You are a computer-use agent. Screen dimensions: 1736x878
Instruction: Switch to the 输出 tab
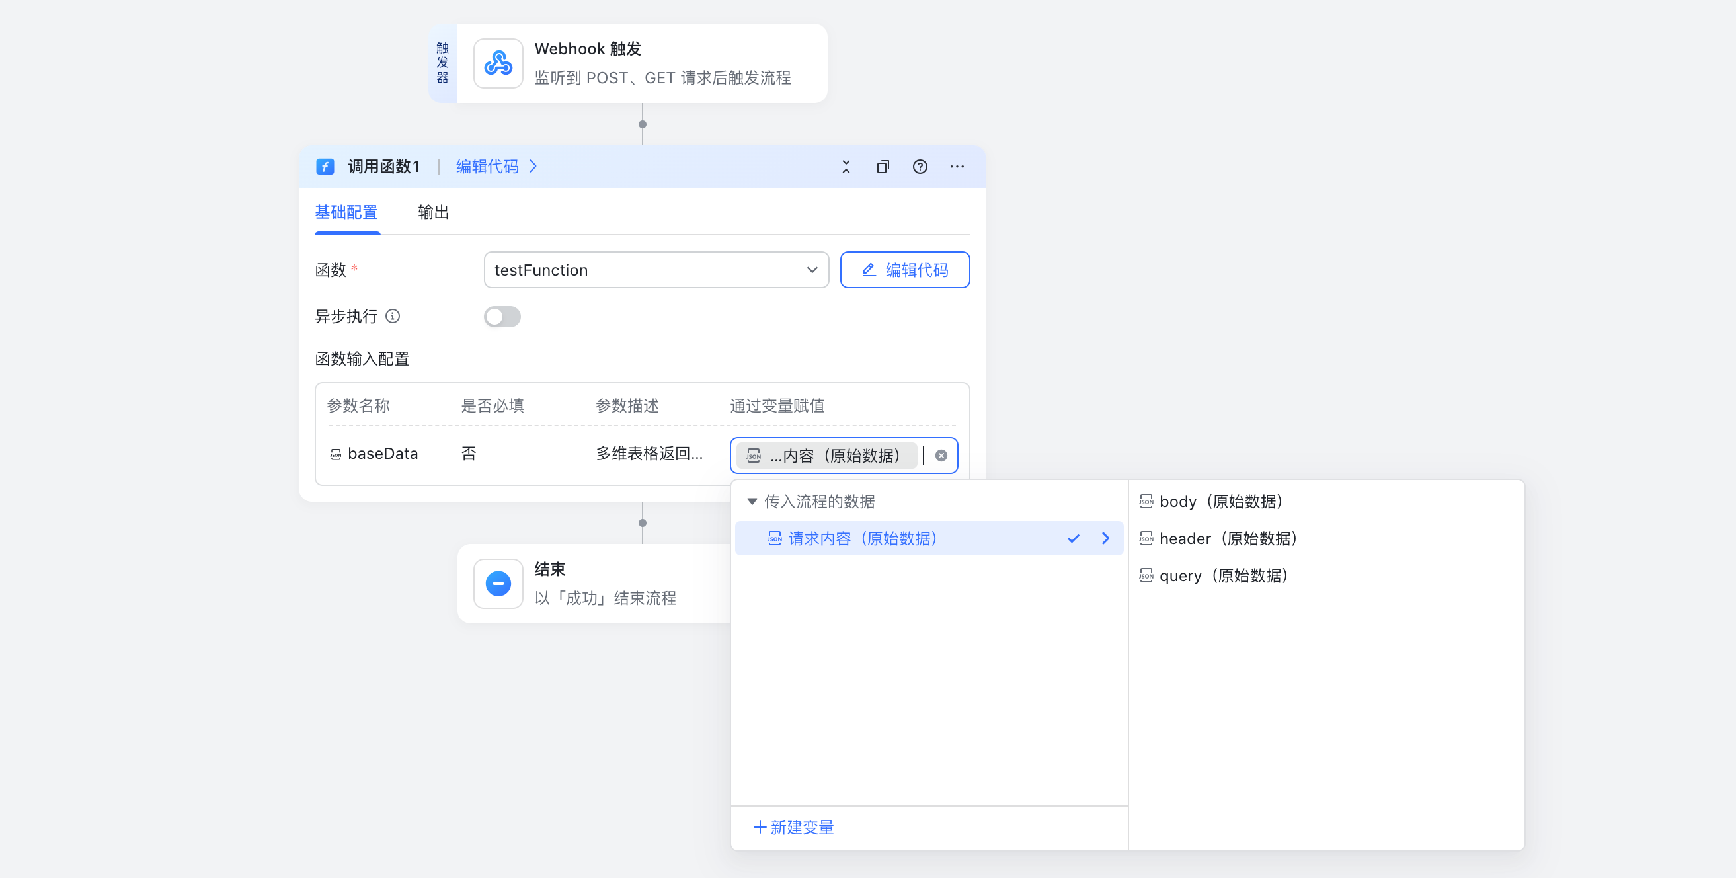pos(432,212)
